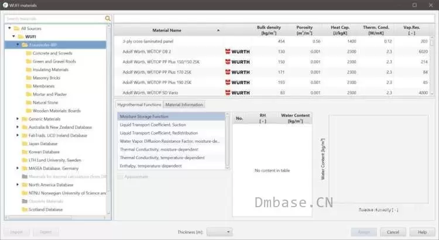Image resolution: width=439 pixels, height=240 pixels.
Task: Click the Würth logo on the PP Plus 170 2SK row
Action: tap(238, 72)
